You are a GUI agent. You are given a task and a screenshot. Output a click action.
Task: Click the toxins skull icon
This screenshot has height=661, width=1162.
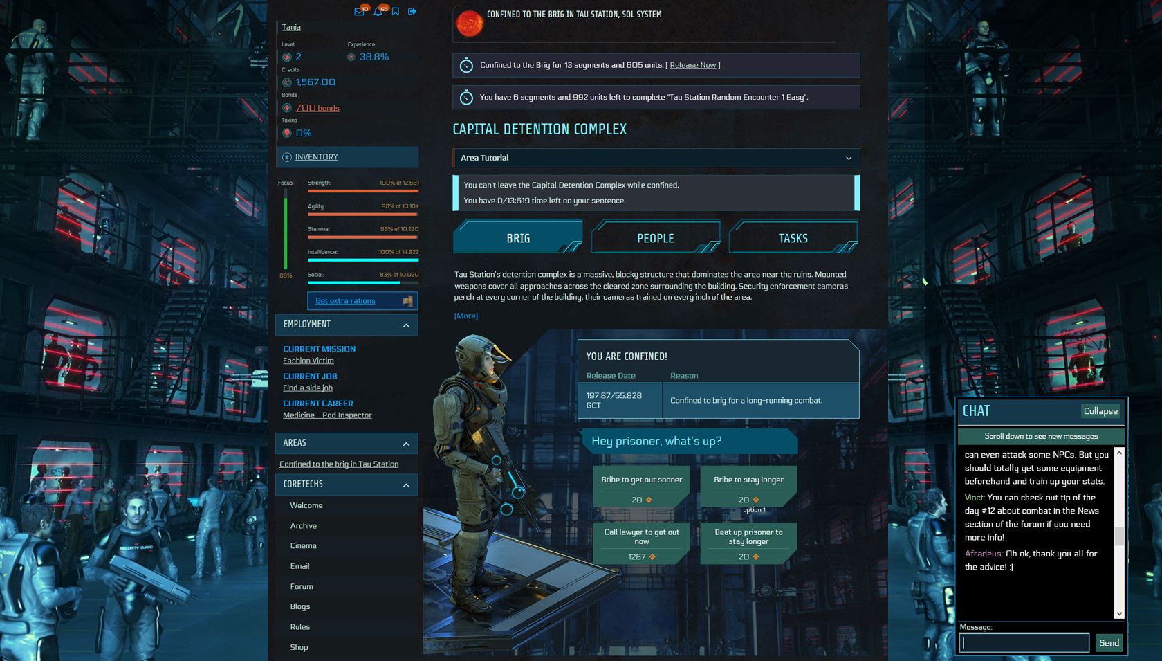[287, 133]
